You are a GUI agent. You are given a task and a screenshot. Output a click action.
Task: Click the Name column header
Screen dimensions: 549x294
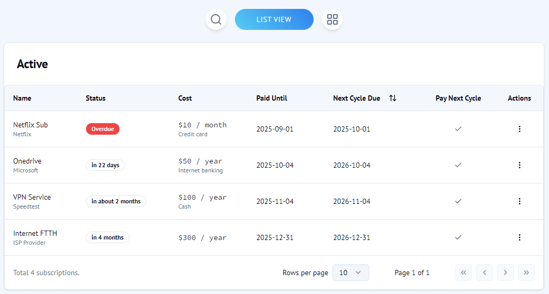(22, 98)
